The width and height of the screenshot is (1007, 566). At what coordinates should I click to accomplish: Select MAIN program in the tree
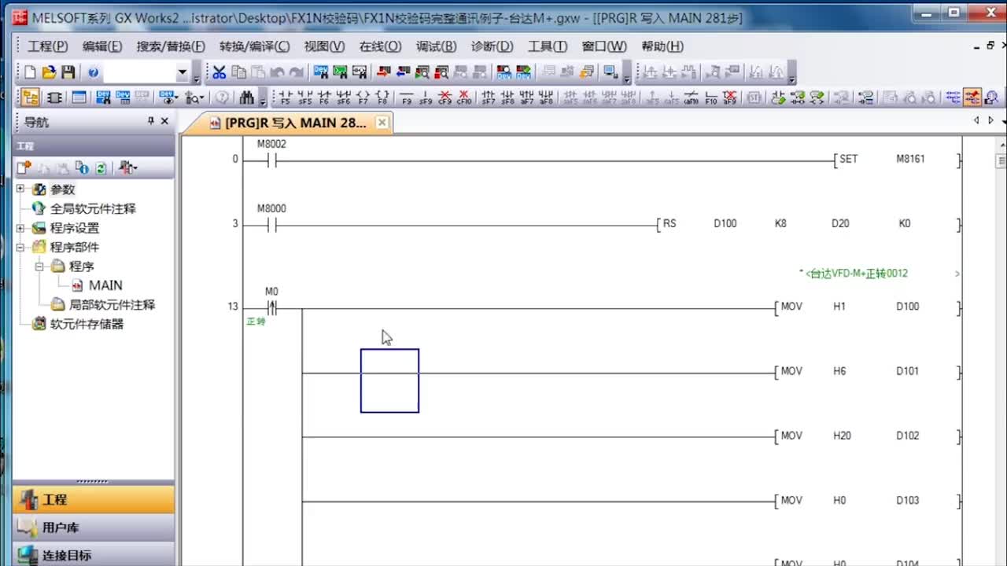coord(105,285)
